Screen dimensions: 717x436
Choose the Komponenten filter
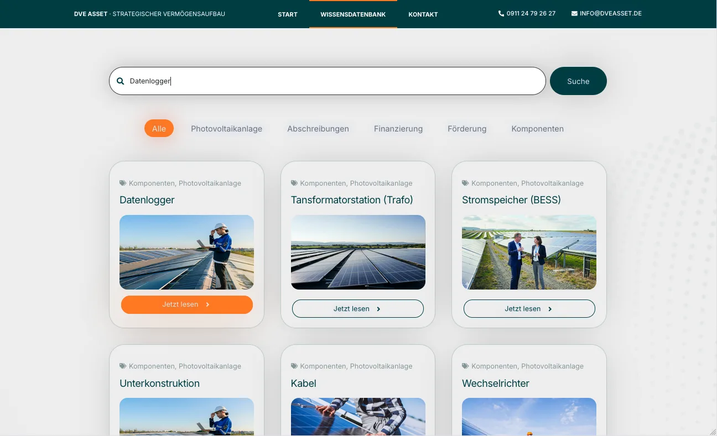pos(538,129)
